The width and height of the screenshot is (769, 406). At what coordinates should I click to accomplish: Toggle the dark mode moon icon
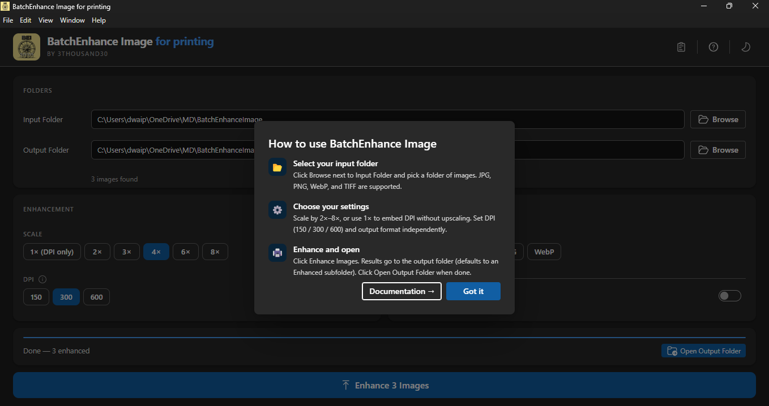(x=746, y=47)
